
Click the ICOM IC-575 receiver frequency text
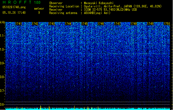(110, 10)
